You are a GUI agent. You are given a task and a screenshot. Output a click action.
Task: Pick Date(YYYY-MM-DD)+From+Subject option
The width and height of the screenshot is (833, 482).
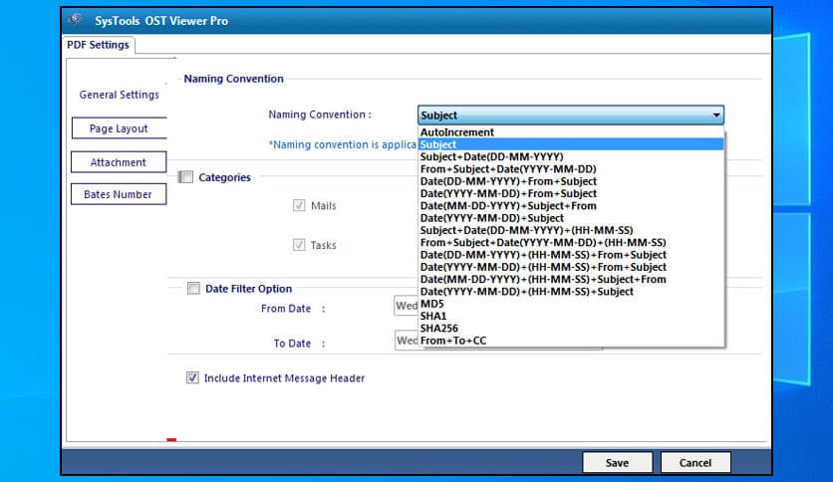571,193
